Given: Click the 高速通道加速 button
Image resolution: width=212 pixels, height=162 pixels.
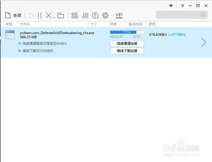Looking at the screenshot, I should 127,44.
